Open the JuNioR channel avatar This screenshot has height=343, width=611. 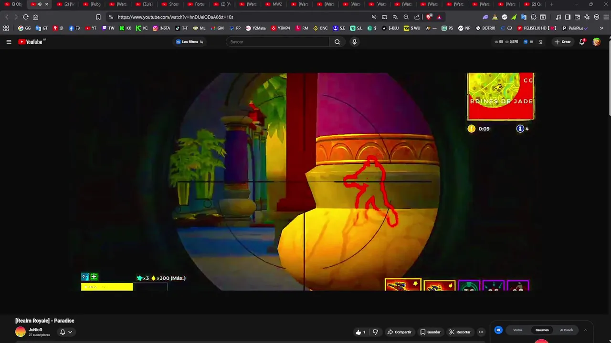click(21, 332)
